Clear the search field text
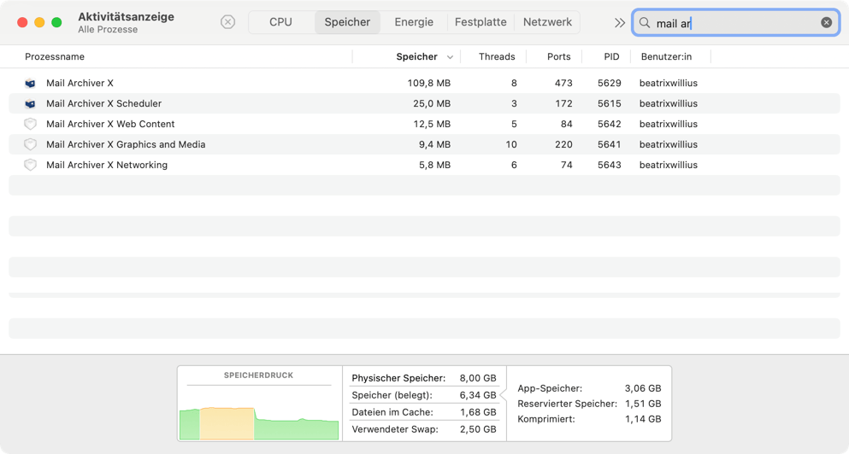The height and width of the screenshot is (454, 849). (826, 23)
